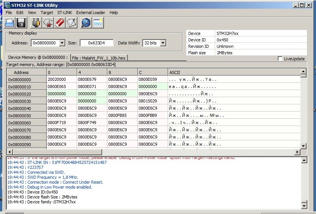Viewport: 316px width, 214px height.
Task: Click the Open file toolbar icon
Action: pyautogui.click(x=9, y=22)
